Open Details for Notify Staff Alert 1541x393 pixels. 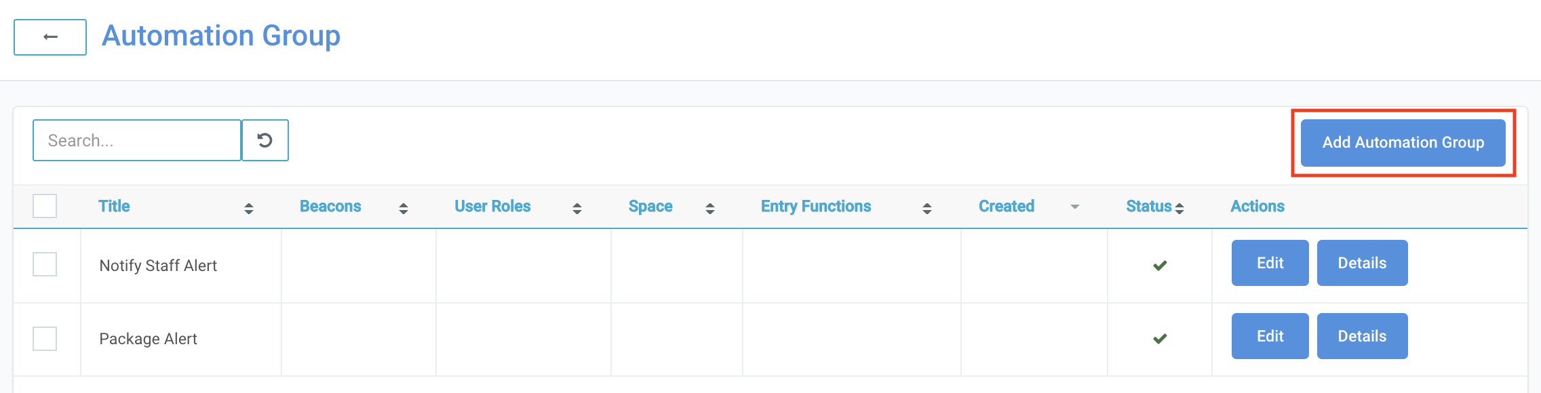coord(1362,263)
